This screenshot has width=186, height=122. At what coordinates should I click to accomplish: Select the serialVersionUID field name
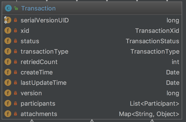(x=45, y=20)
